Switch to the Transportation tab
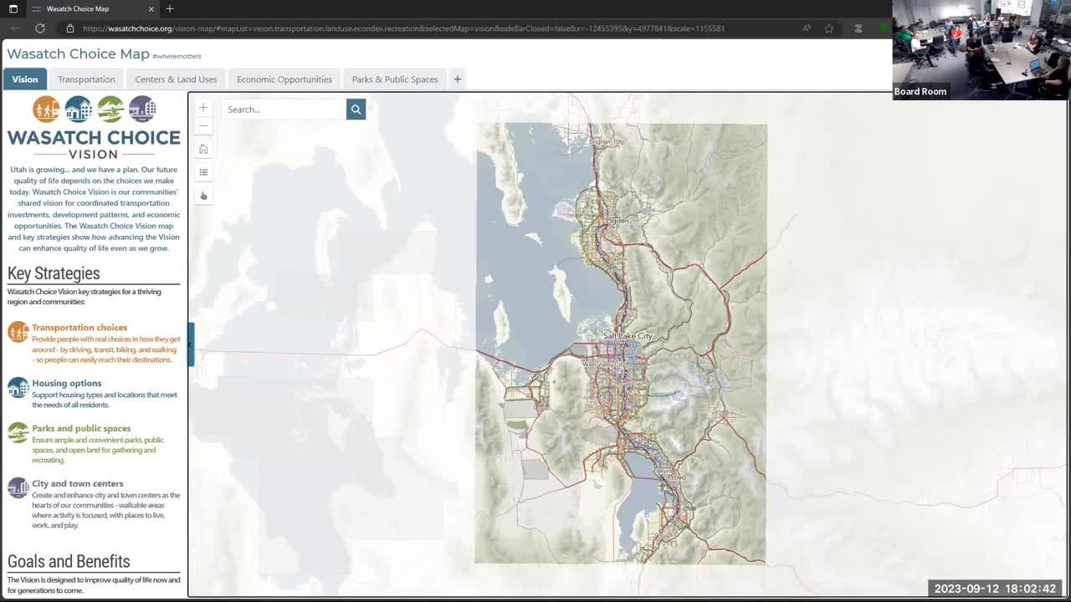Screen dimensions: 1071x602 (86, 79)
